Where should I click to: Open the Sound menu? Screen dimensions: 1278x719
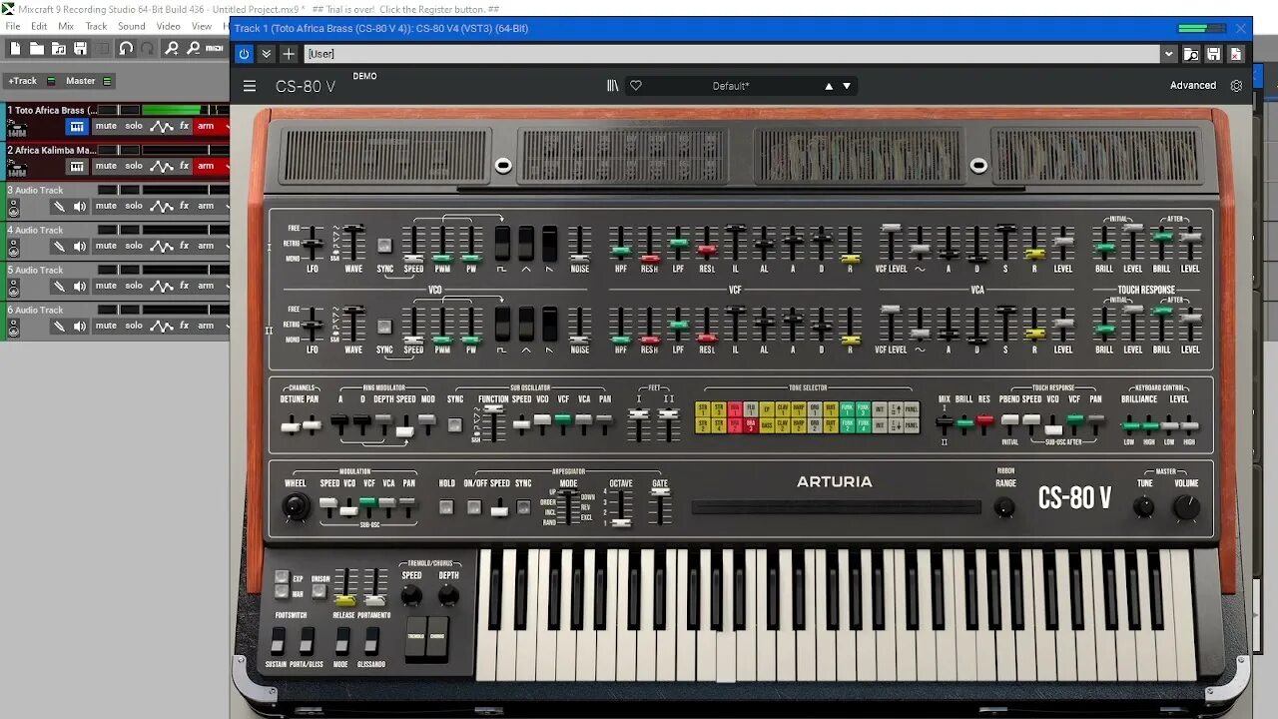pyautogui.click(x=132, y=26)
